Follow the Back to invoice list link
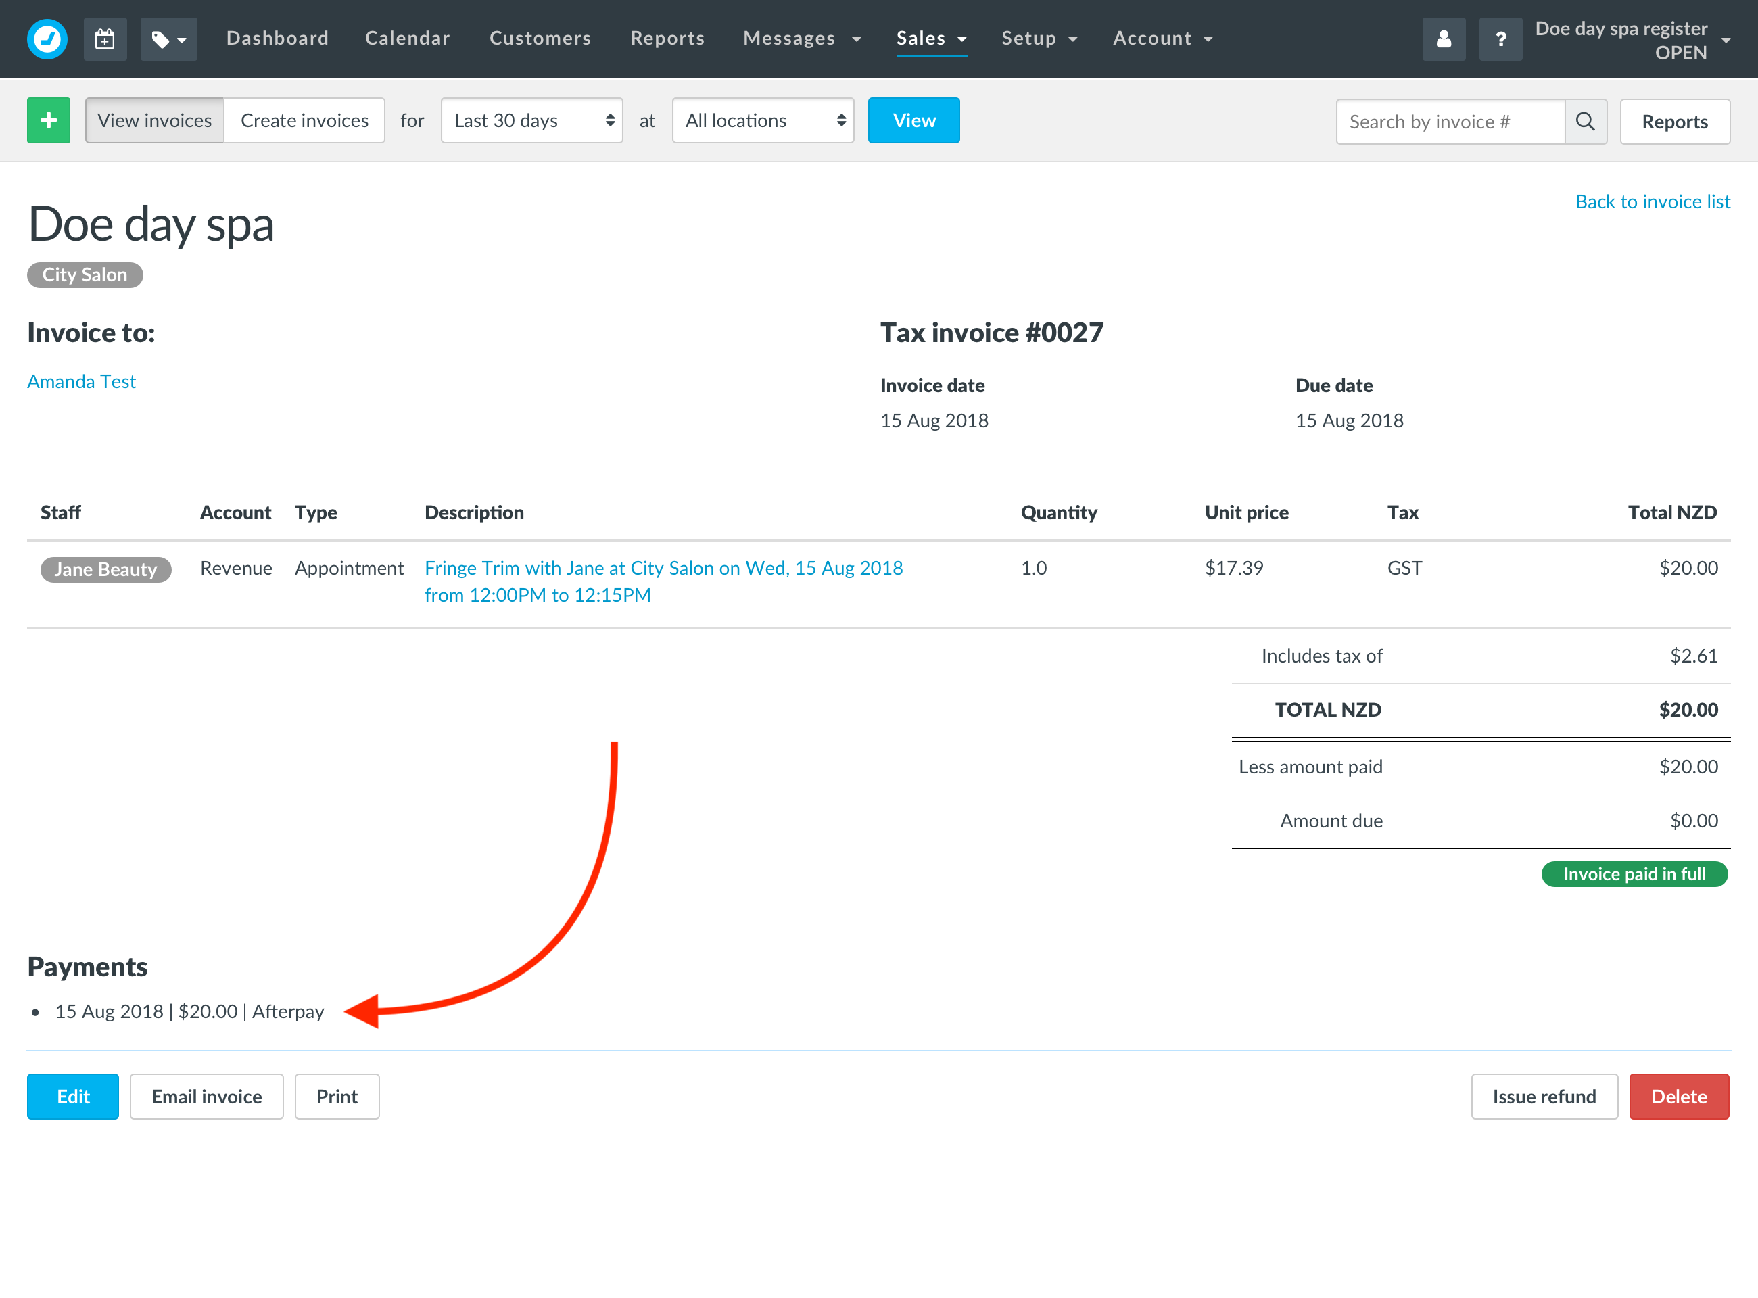This screenshot has width=1758, height=1298. (1653, 201)
